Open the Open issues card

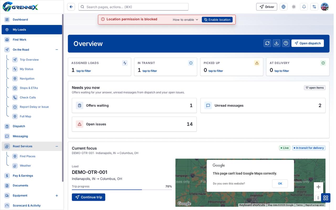(x=134, y=124)
